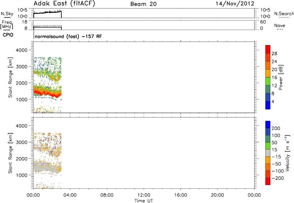Screen dimensions: 294x203
Task: Click the 'Velocity [m s-1]' colorbar label
Action: (287, 153)
